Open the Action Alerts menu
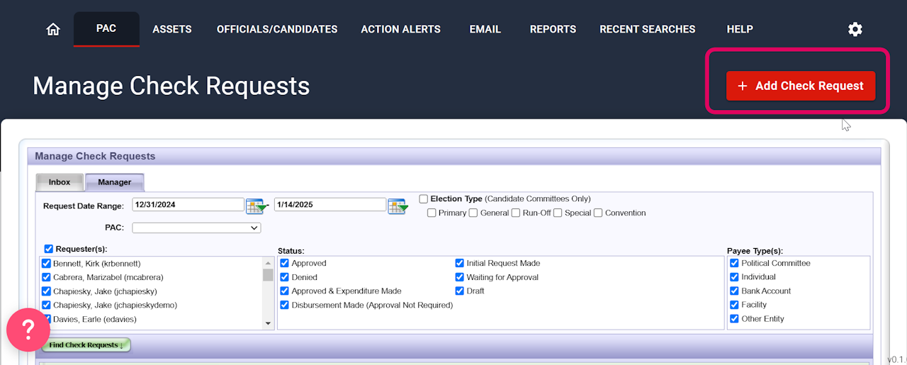 [400, 29]
